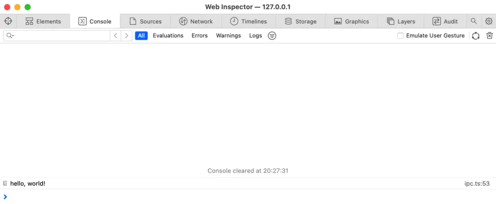Switch to the Elements tab
Viewport: 496px width, 204px height.
coord(43,21)
